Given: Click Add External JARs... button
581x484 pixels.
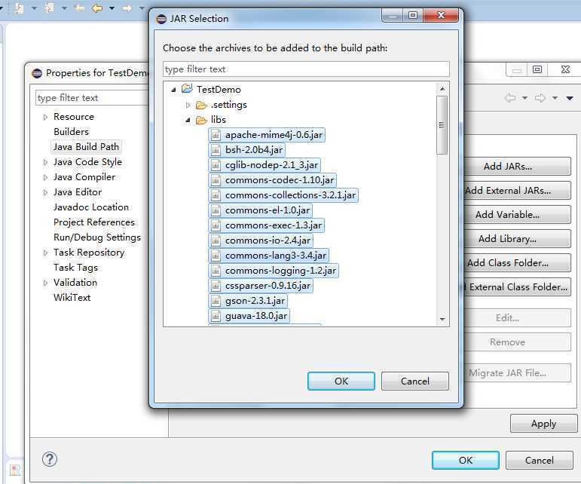Looking at the screenshot, I should (517, 191).
